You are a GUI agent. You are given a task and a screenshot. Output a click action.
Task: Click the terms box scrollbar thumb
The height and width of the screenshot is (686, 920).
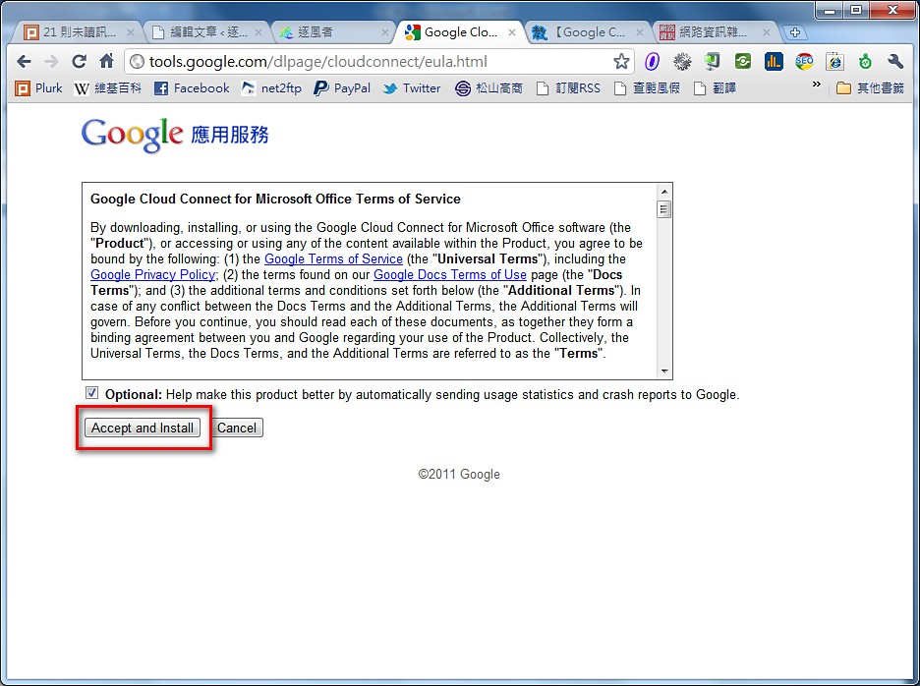(664, 209)
